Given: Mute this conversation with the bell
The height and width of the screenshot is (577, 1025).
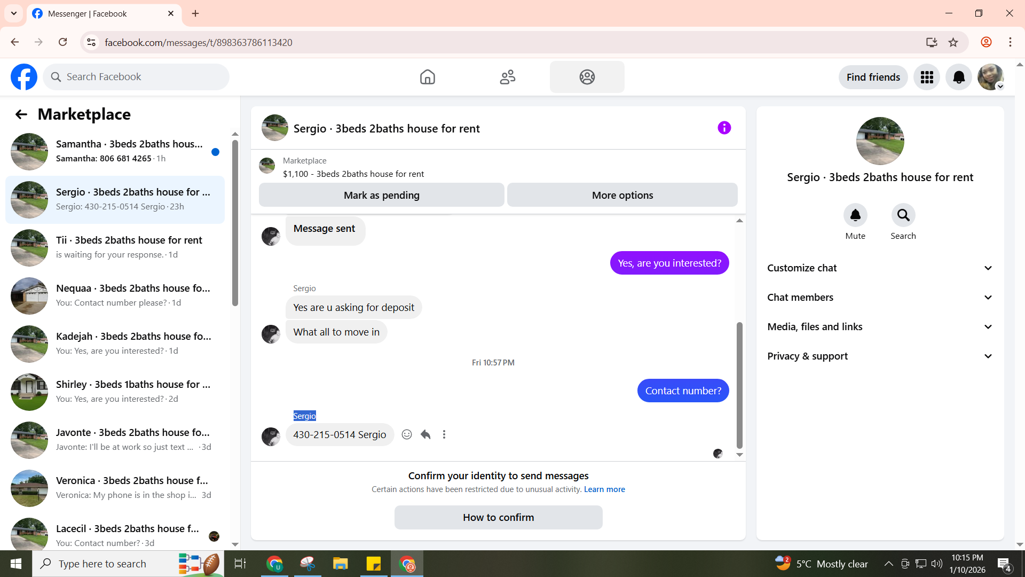Looking at the screenshot, I should (855, 215).
